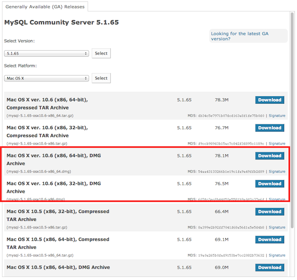
Task: Open the version dropdown showing 5.1.65
Action: pyautogui.click(x=47, y=54)
